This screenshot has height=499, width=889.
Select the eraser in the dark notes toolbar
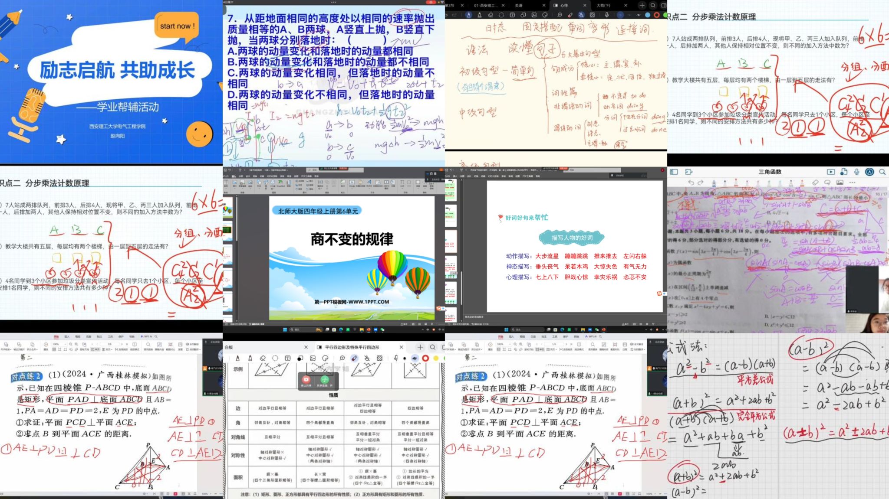(491, 15)
